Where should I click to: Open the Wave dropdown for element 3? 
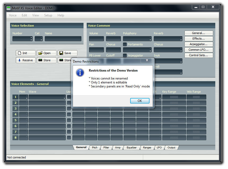point(47,109)
